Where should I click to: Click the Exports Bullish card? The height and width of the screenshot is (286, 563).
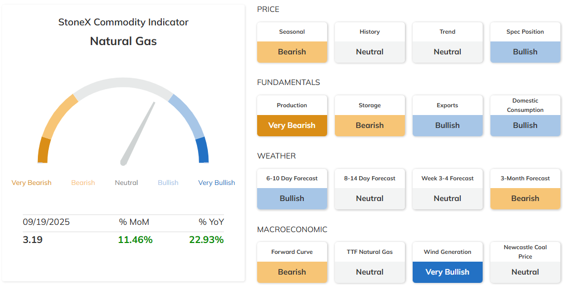click(x=447, y=116)
